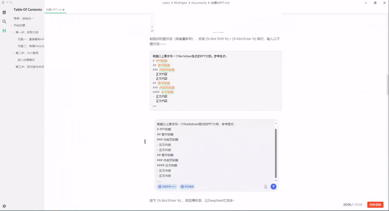
Task: Click Users in the title path
Action: 166,3
